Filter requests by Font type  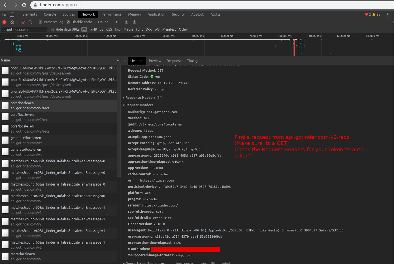pos(139,29)
